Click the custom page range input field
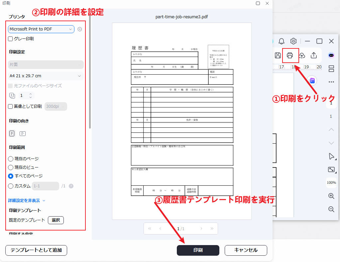Screen dimensions: 340x262 click(46, 186)
